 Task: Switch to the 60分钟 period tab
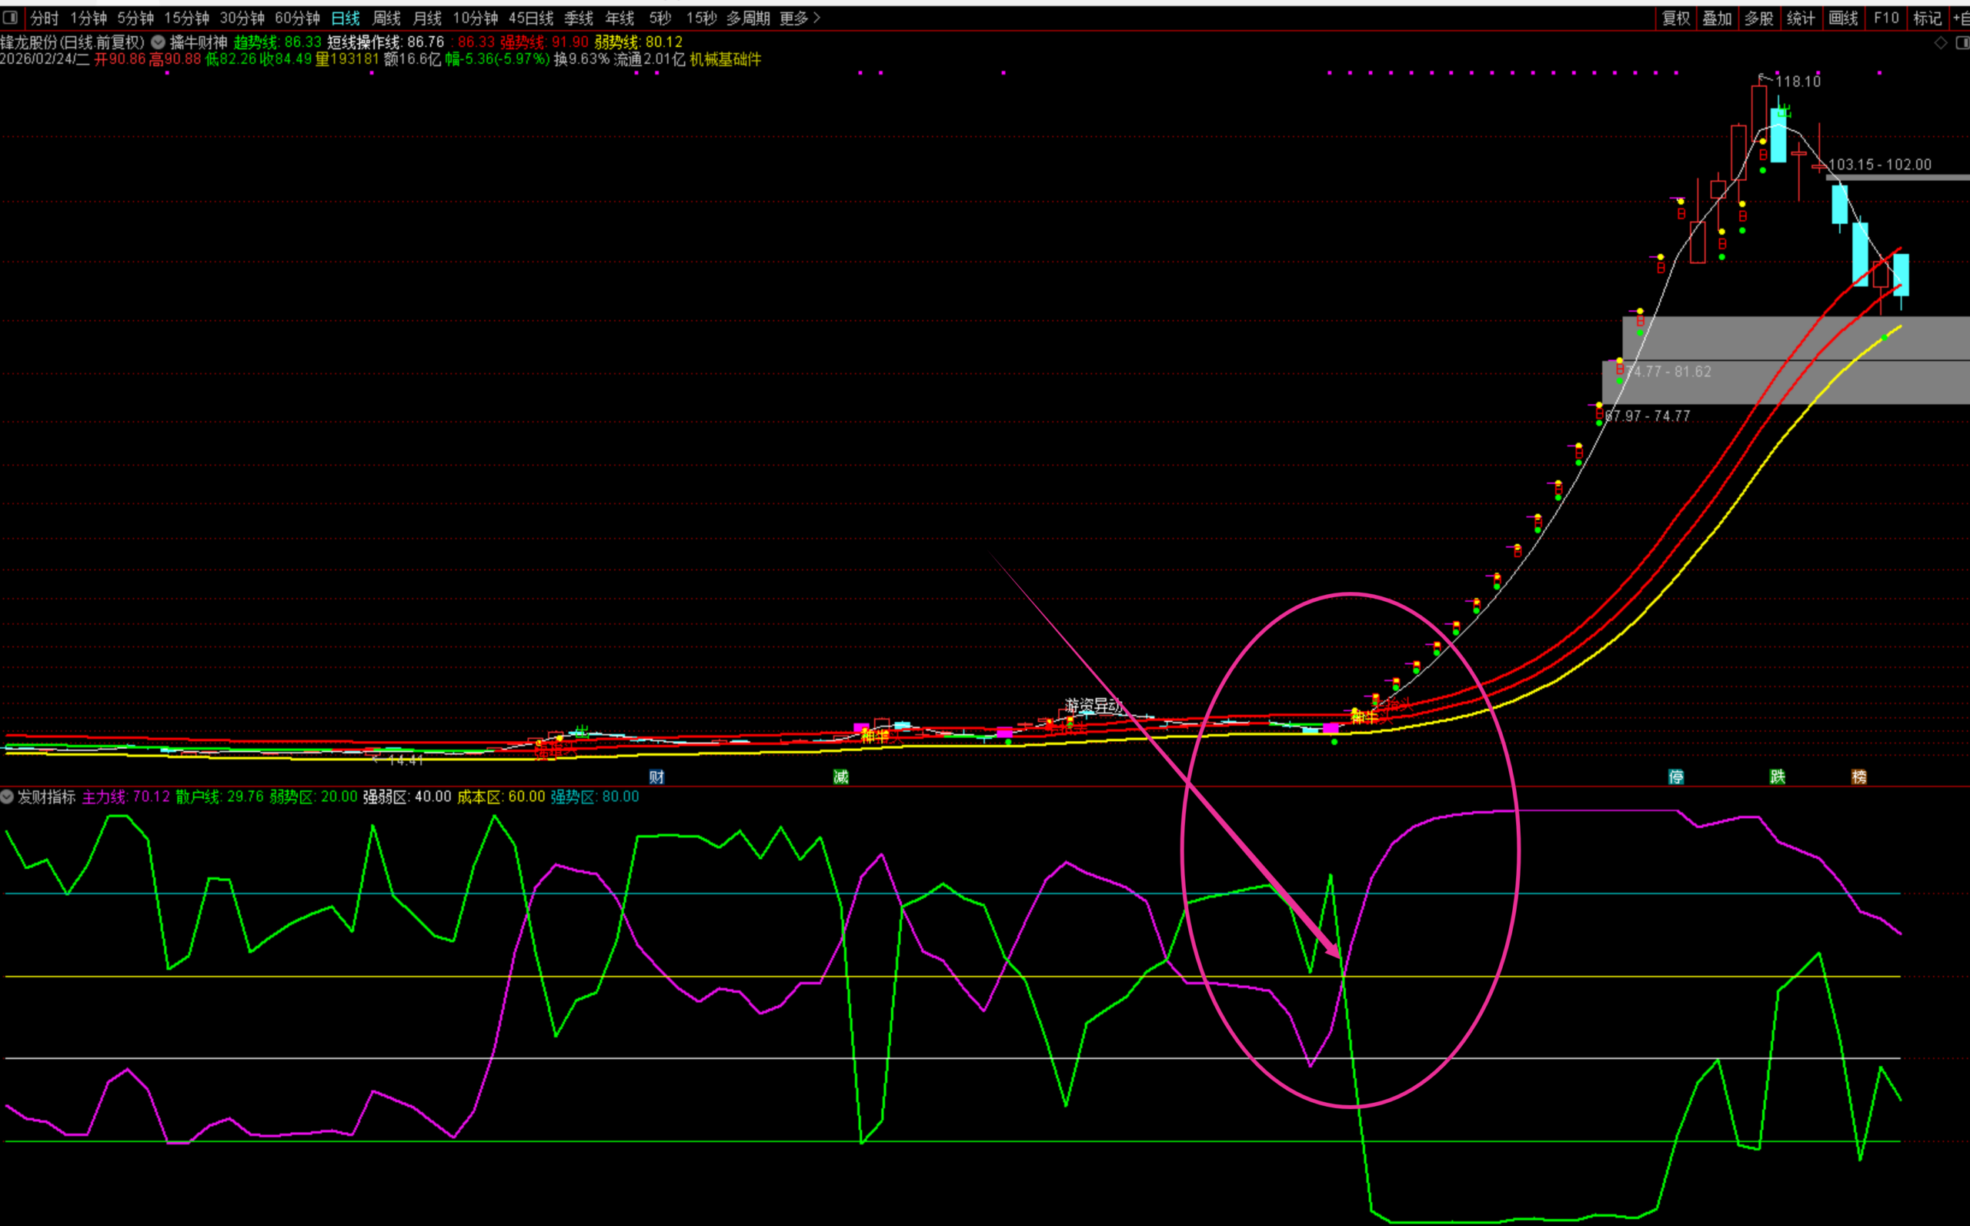point(297,18)
